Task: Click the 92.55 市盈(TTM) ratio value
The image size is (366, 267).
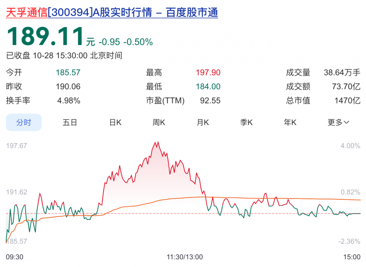Action: click(x=210, y=101)
